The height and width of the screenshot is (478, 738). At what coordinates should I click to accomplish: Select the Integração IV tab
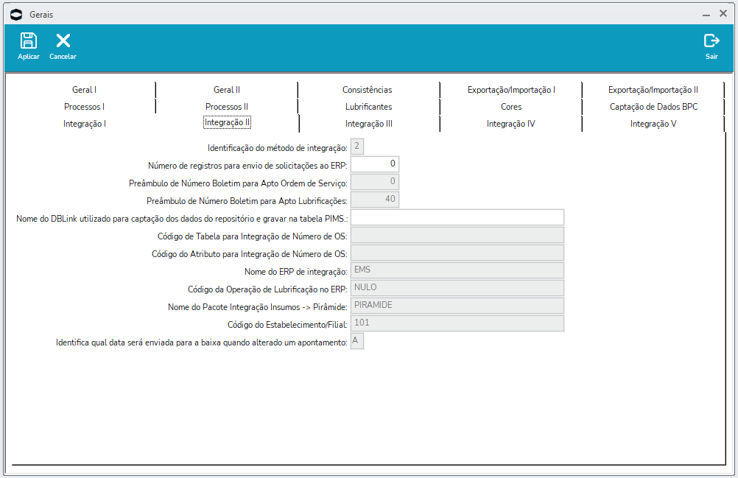pyautogui.click(x=511, y=124)
